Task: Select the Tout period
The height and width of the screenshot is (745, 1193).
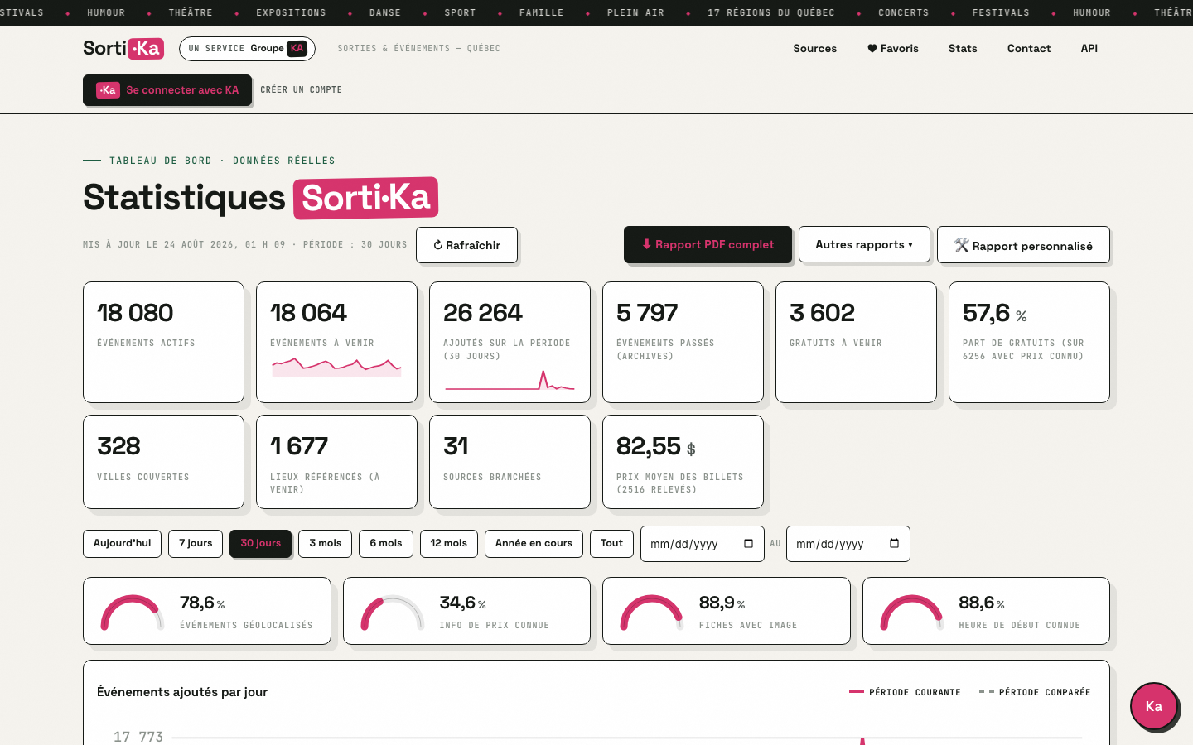Action: pos(611,544)
